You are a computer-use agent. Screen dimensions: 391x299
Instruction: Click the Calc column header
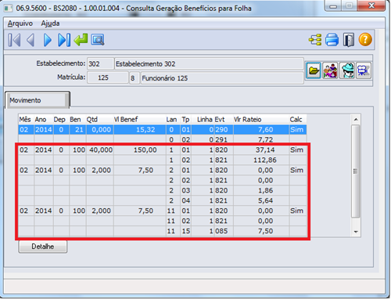tap(296, 120)
